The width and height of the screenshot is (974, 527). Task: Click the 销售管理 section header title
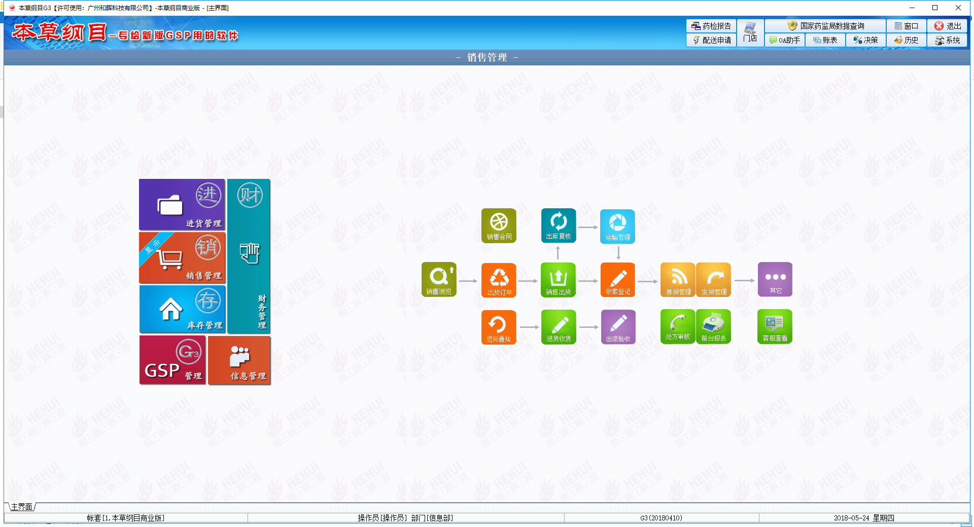487,57
